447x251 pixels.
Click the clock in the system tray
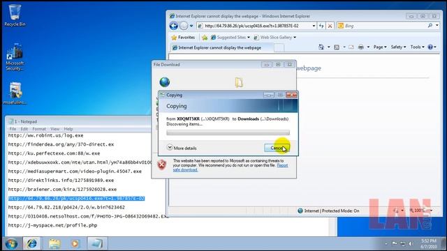(428, 243)
